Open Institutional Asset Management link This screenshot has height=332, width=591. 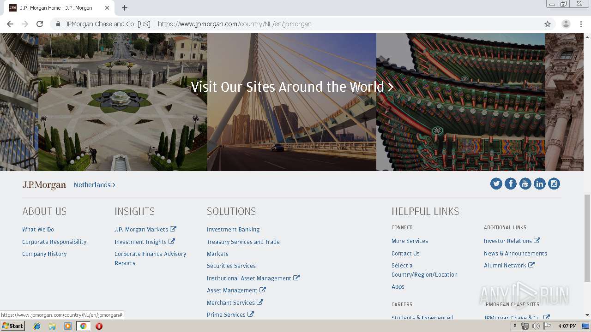click(253, 278)
